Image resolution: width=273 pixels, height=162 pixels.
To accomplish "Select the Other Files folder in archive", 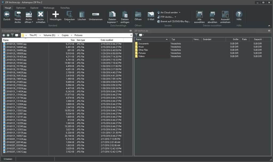I will (143, 50).
